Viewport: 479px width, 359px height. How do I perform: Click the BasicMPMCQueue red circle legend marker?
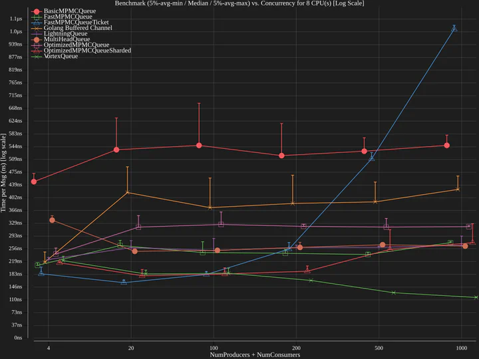coord(37,11)
